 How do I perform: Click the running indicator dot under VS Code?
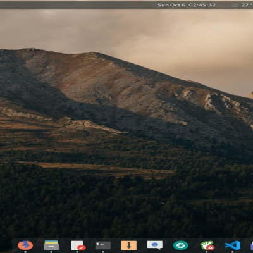point(233,252)
